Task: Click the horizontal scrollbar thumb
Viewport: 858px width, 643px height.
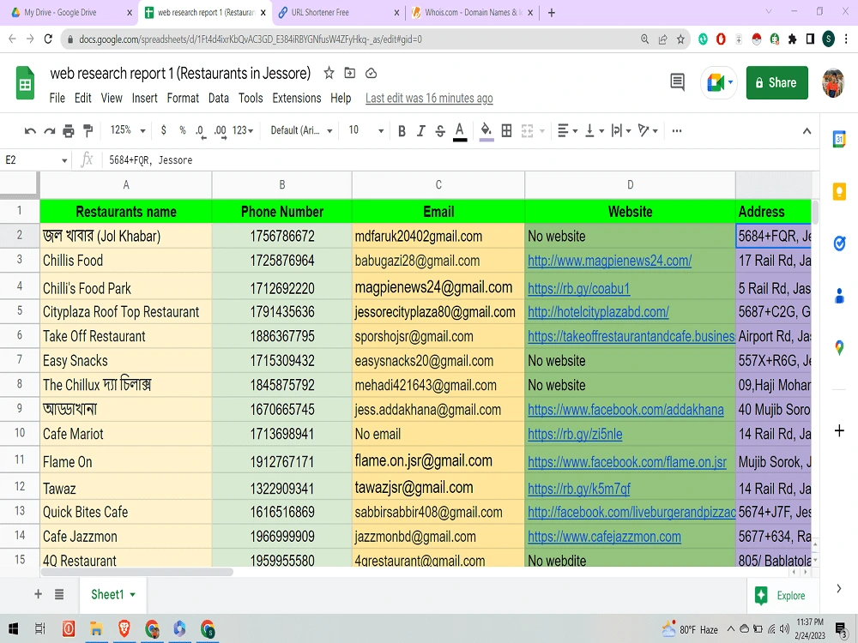Action: click(x=136, y=572)
